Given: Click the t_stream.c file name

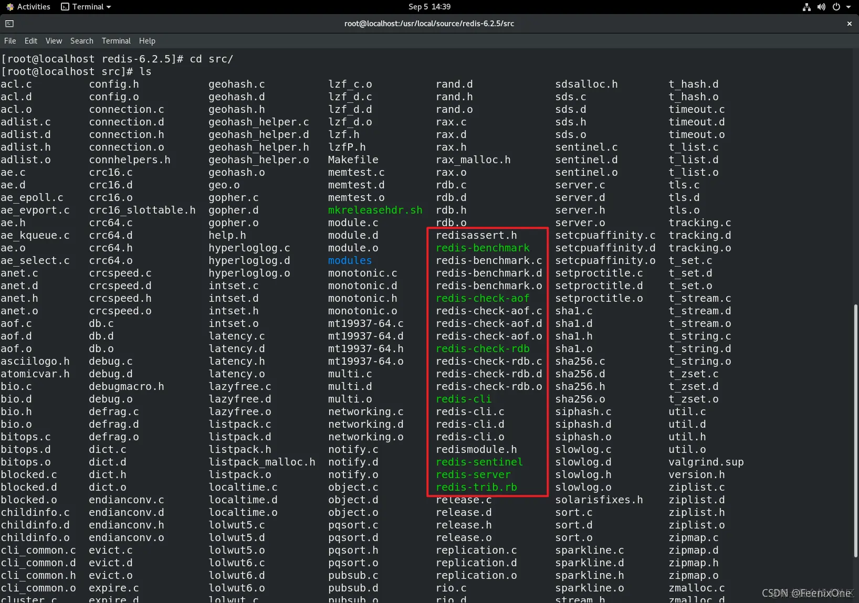Looking at the screenshot, I should coord(699,298).
